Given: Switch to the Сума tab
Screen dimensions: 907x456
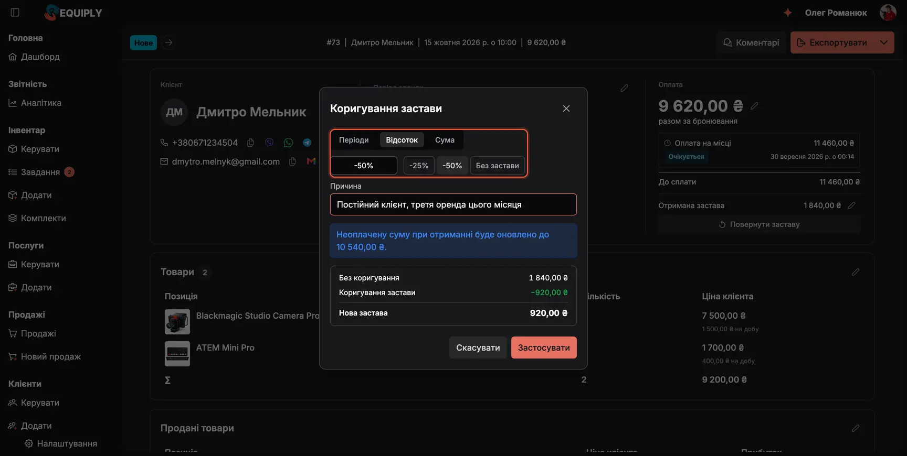Looking at the screenshot, I should (x=445, y=140).
